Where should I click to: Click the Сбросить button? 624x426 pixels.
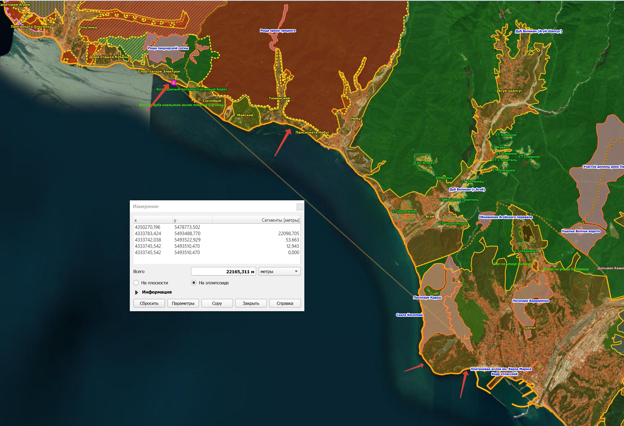[149, 303]
